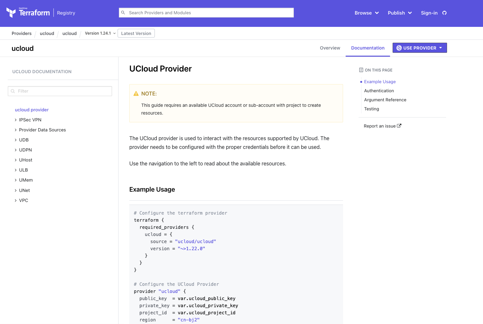
Task: Click the Registry link in header
Action: click(66, 13)
